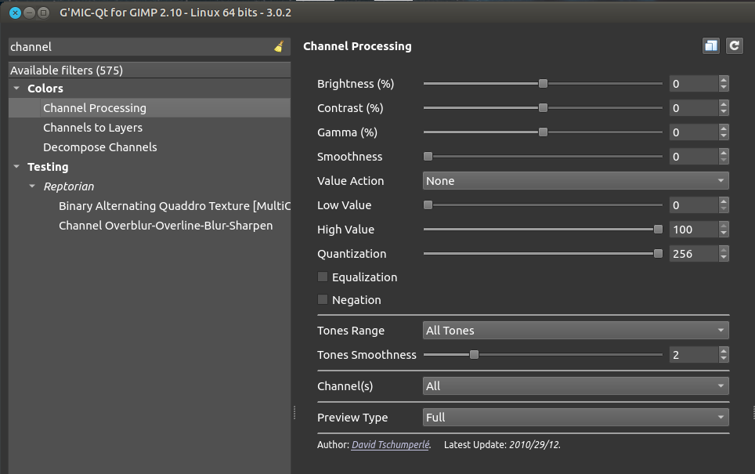Click the reset parameters refresh icon

(734, 46)
